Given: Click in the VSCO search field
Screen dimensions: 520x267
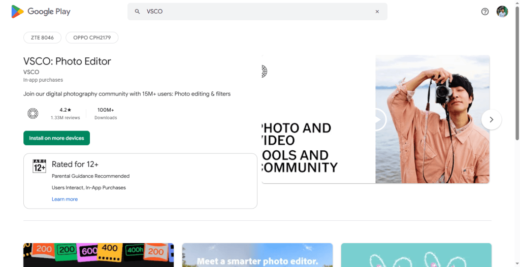Looking at the screenshot, I should [257, 12].
